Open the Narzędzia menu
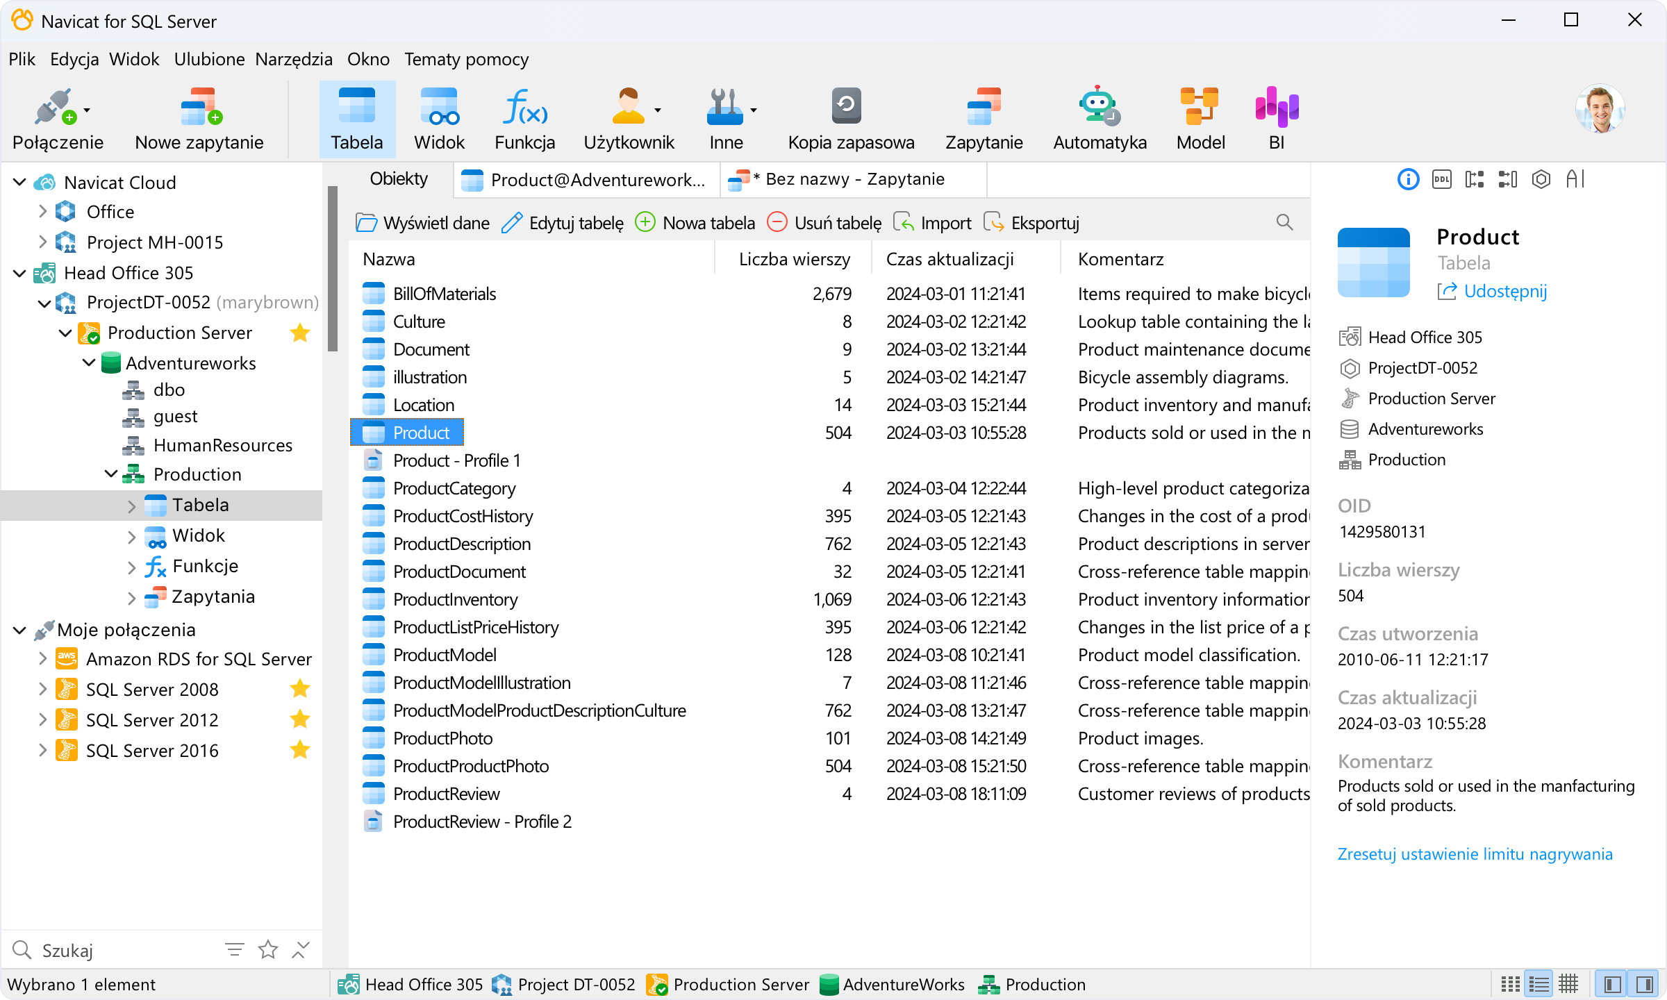This screenshot has width=1667, height=1000. 294,59
